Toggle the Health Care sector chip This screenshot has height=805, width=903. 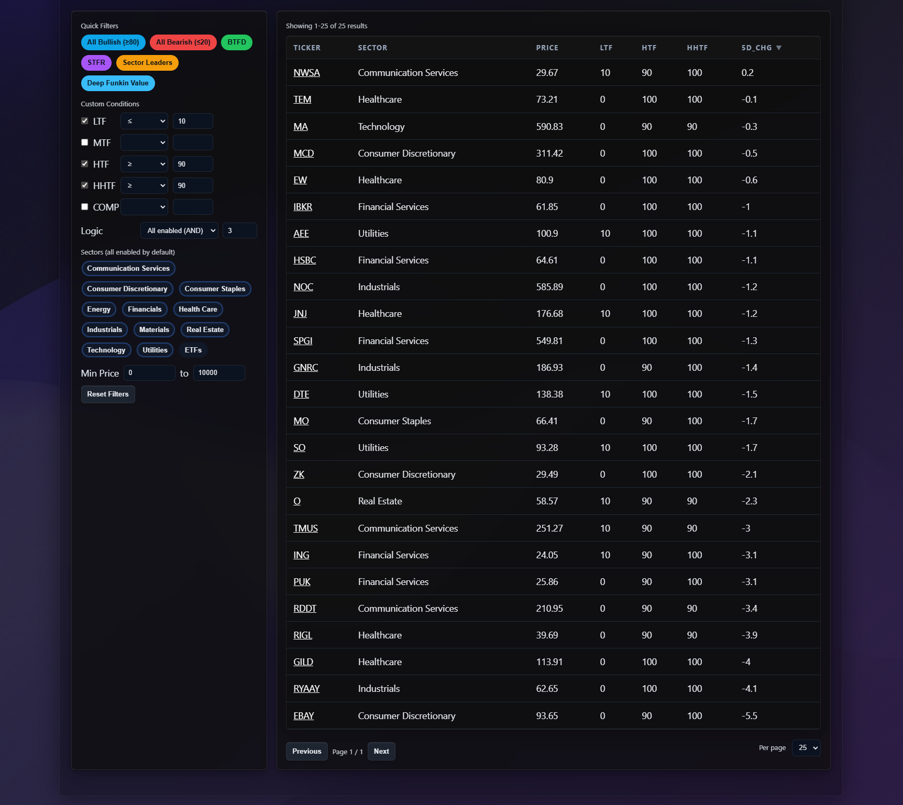(x=198, y=310)
